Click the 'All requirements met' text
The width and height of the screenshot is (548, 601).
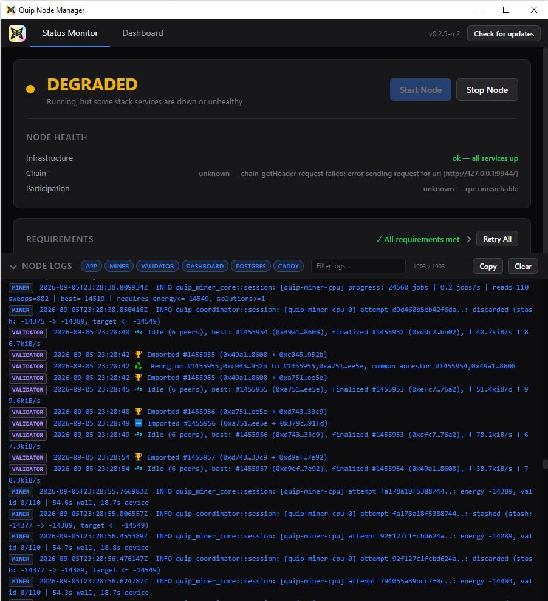click(x=417, y=239)
